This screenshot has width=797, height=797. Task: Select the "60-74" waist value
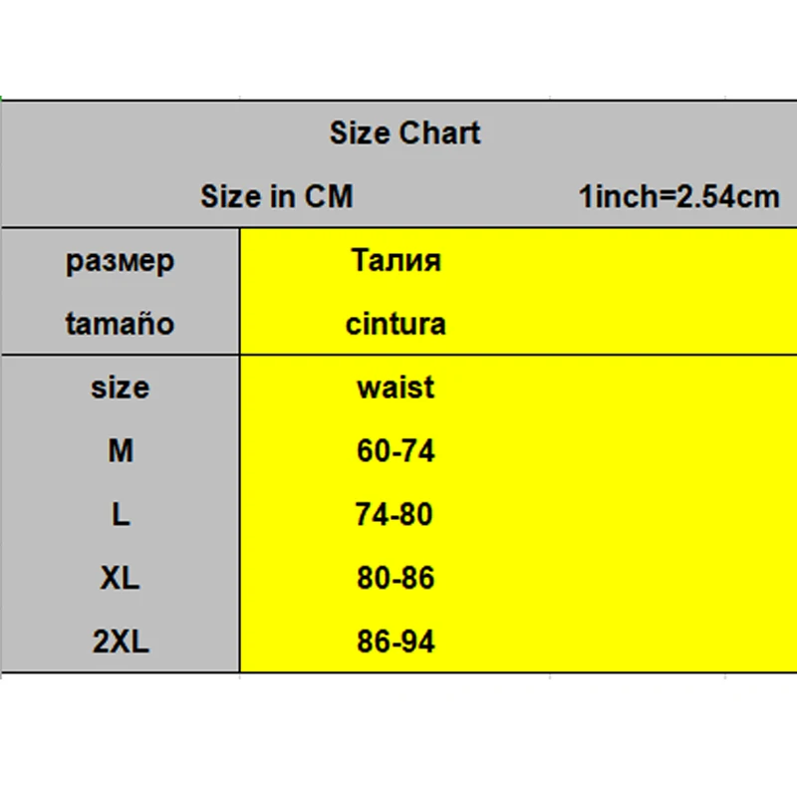coord(396,450)
